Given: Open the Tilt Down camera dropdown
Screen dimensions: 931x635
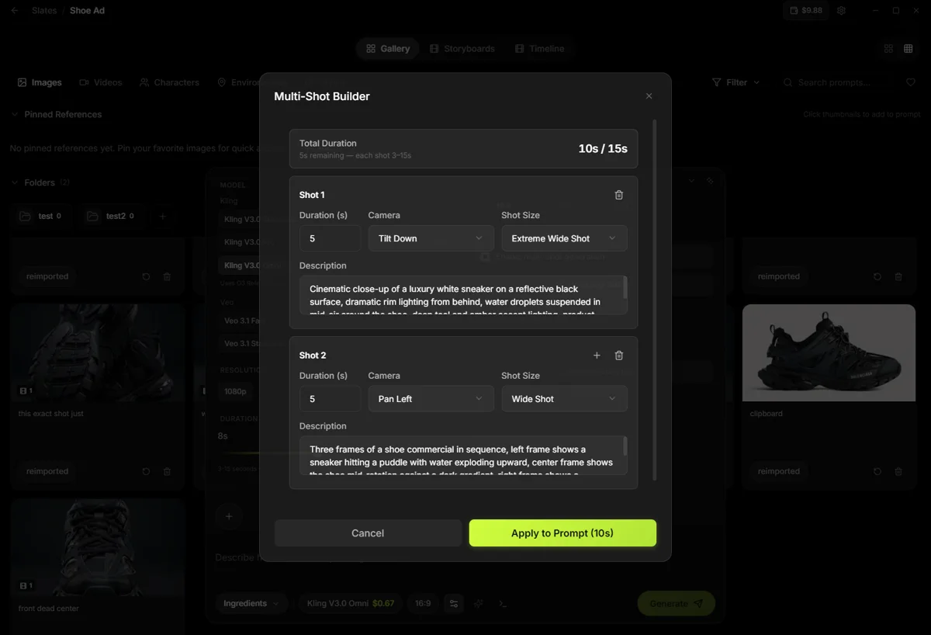Looking at the screenshot, I should coord(430,238).
